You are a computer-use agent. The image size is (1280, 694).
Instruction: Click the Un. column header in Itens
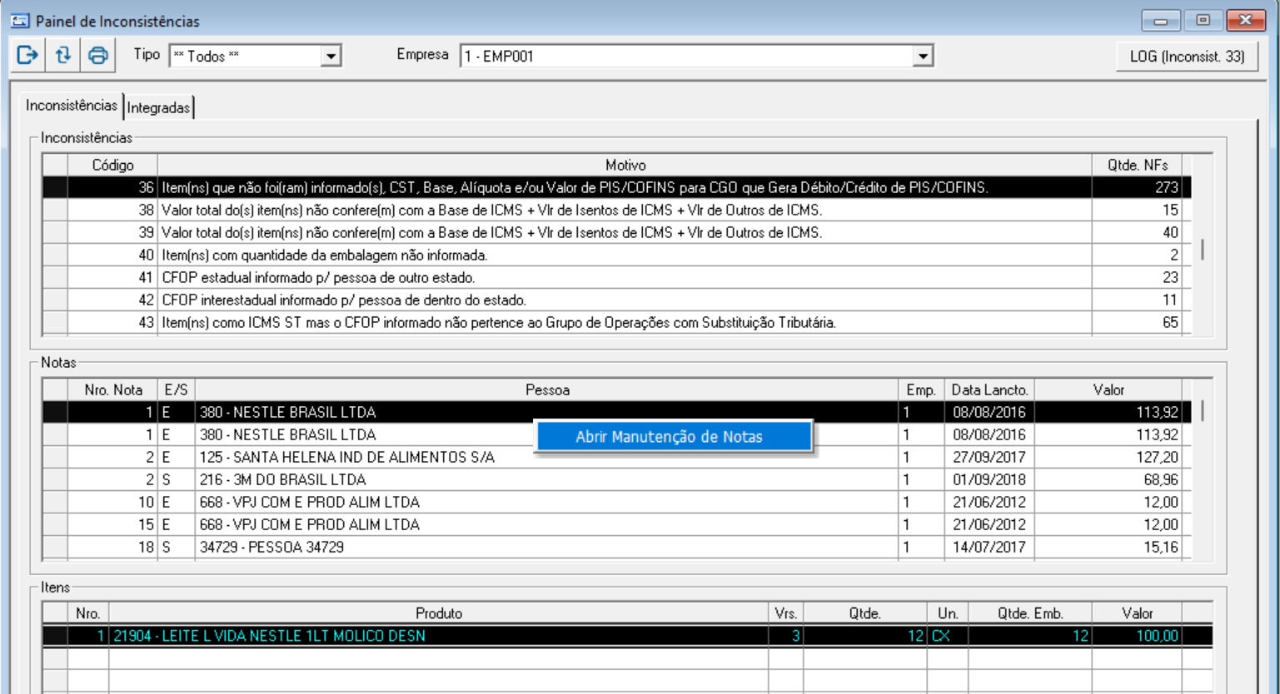click(948, 613)
